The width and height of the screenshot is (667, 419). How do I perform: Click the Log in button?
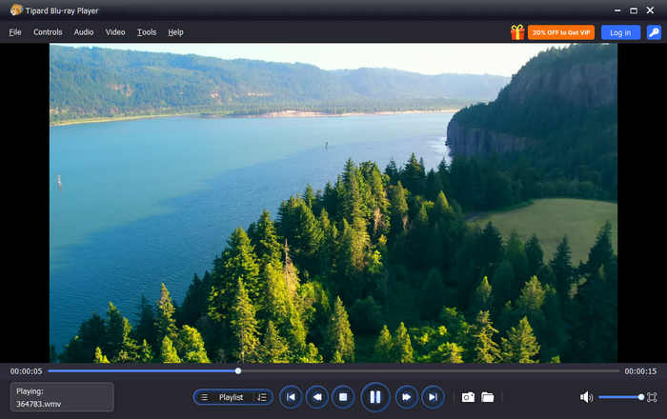pyautogui.click(x=620, y=32)
